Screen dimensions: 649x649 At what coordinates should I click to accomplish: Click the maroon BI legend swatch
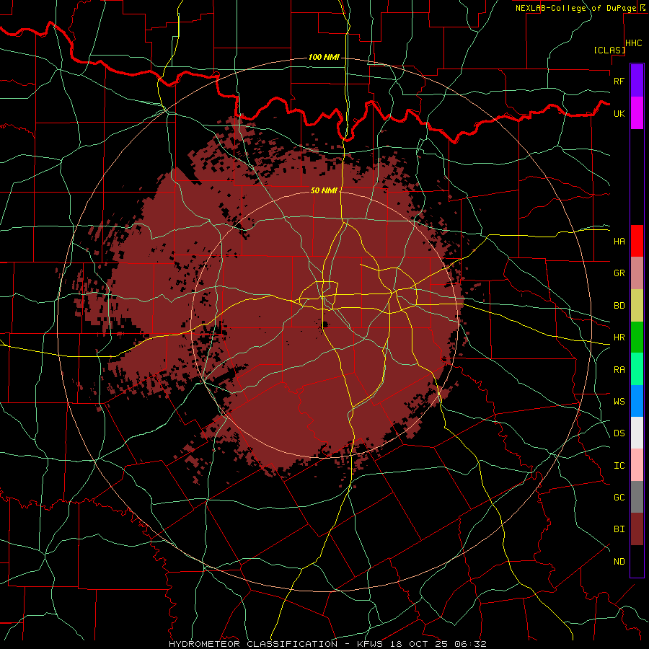tap(637, 529)
